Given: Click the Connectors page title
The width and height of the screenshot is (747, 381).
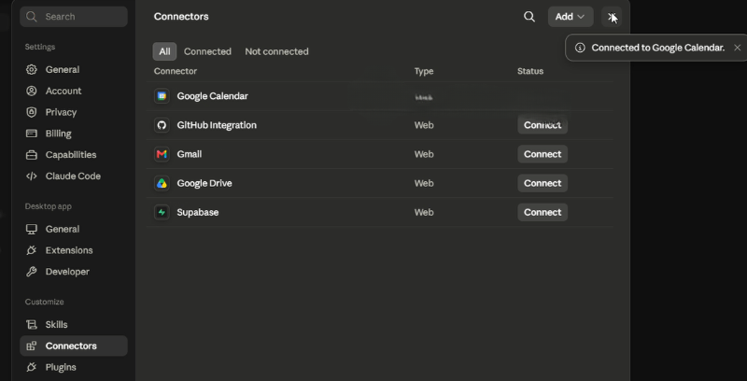Looking at the screenshot, I should (181, 17).
